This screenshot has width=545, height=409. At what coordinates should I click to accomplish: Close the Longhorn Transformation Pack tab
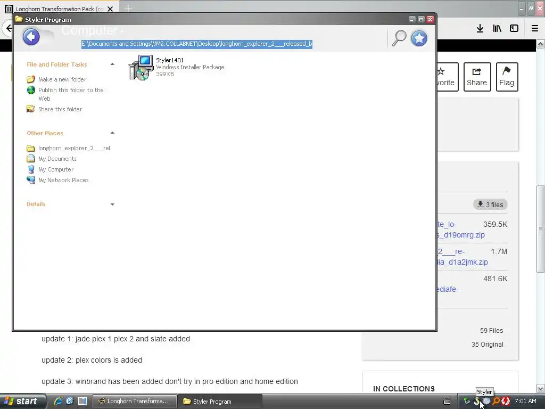[110, 9]
